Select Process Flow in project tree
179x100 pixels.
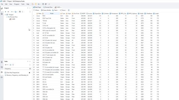pyautogui.click(x=13, y=17)
